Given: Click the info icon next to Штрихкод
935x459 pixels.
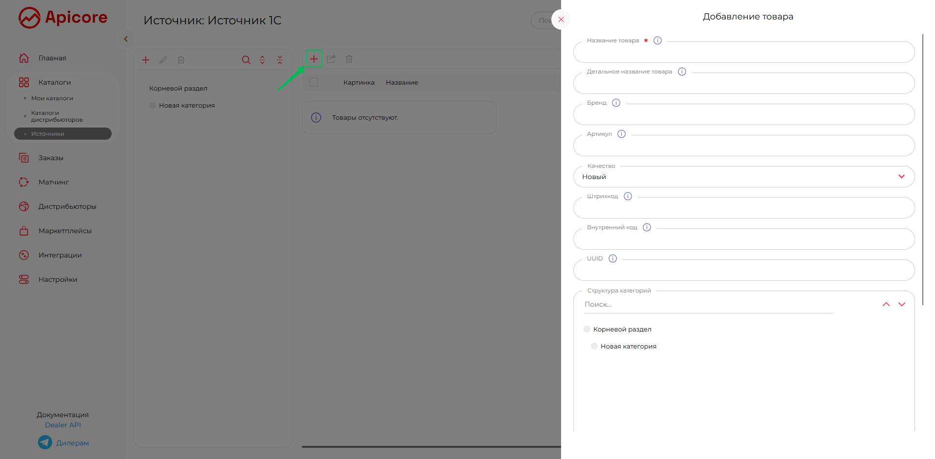Looking at the screenshot, I should click(627, 196).
